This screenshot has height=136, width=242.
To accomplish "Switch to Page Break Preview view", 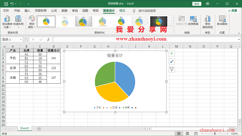I will point(196,134).
